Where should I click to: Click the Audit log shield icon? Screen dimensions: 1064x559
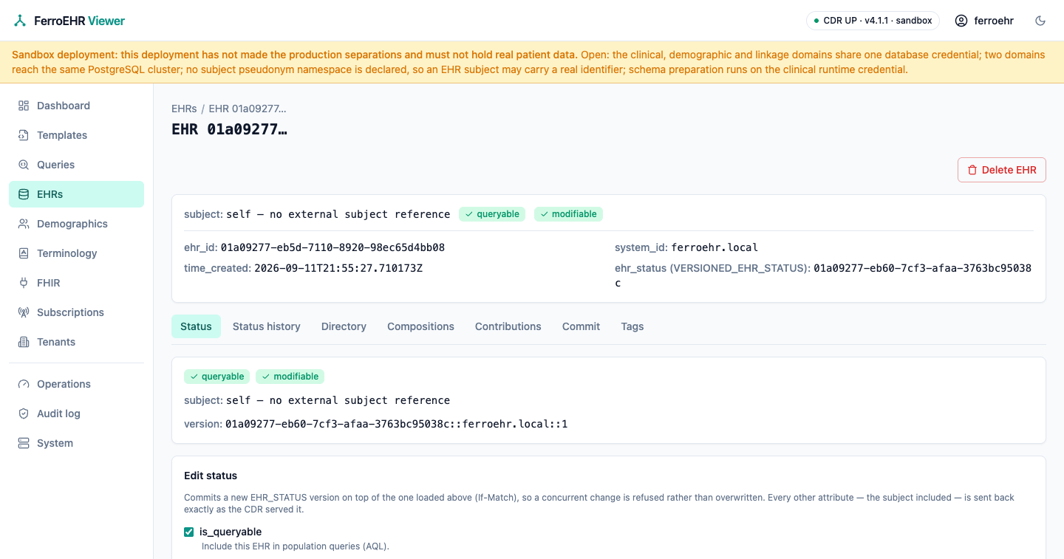click(24, 414)
